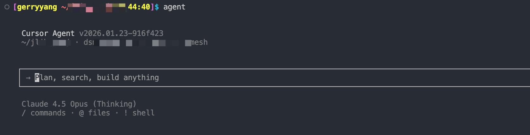Click the 44:40 timestamp in the prompt
Screen dimensions: 530x135
point(139,7)
